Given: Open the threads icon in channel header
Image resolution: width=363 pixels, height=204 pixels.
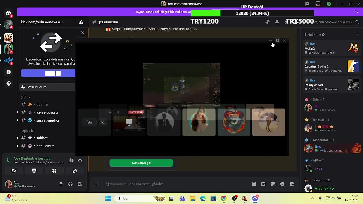Looking at the screenshot, I should [267, 22].
